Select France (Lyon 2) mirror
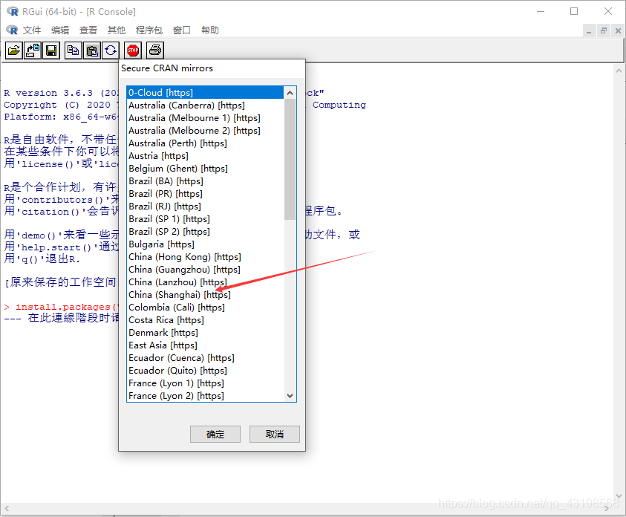The width and height of the screenshot is (626, 517). tap(205, 396)
